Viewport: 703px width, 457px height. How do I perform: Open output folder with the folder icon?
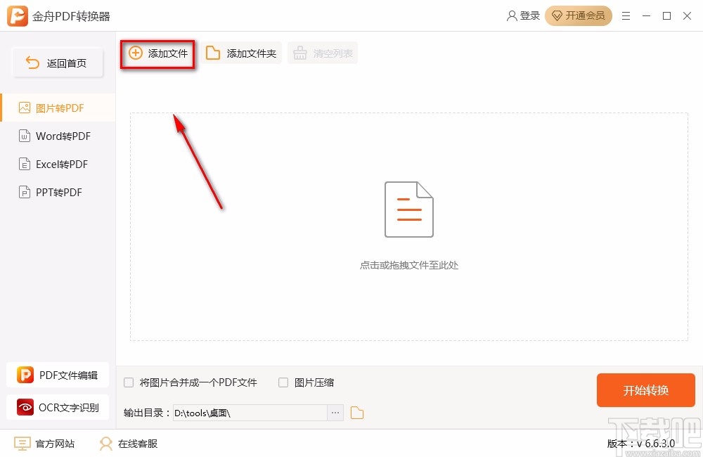(x=357, y=413)
